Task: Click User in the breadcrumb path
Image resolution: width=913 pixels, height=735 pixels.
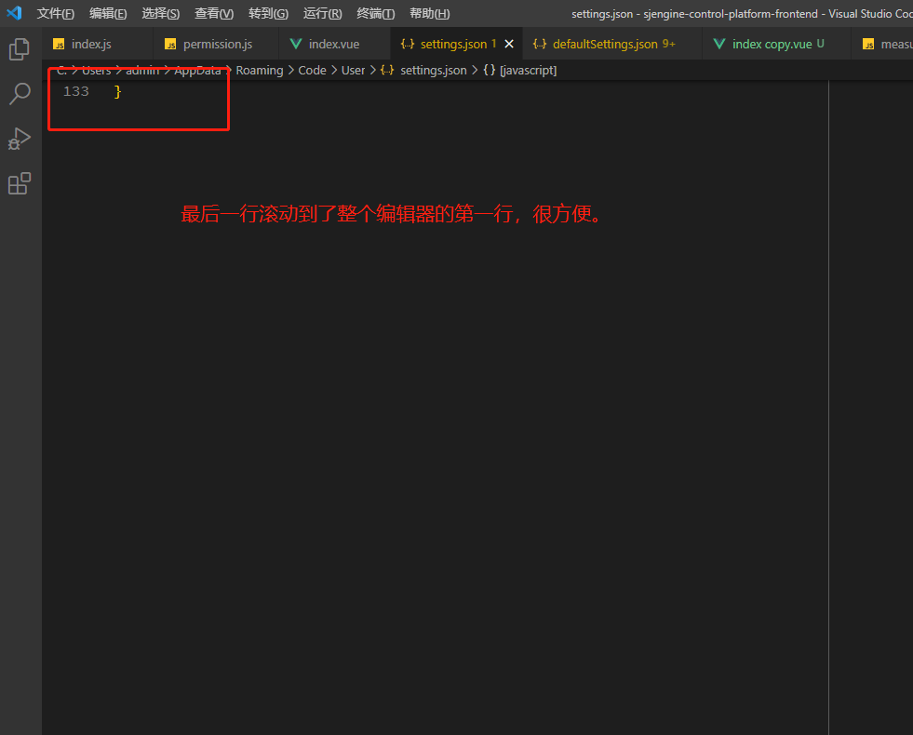Action: (353, 71)
